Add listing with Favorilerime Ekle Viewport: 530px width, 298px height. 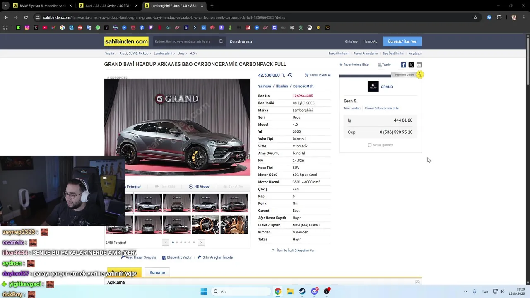point(354,65)
